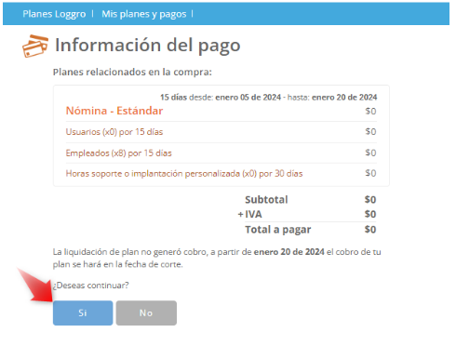Click the red arrow pointer graphic
456x346 pixels.
pyautogui.click(x=37, y=286)
